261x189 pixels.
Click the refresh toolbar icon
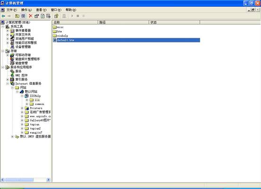pos(43,16)
